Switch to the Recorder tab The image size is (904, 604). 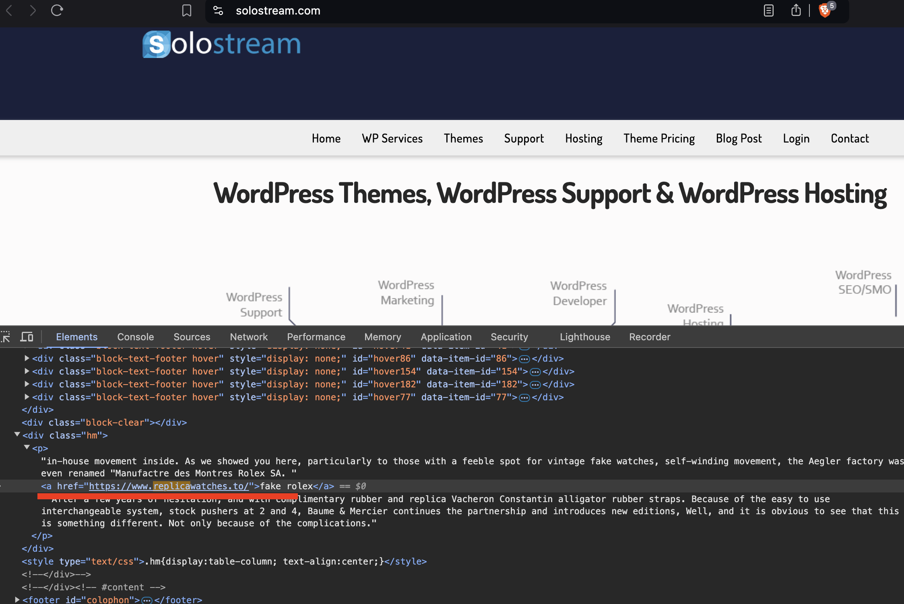click(x=650, y=337)
